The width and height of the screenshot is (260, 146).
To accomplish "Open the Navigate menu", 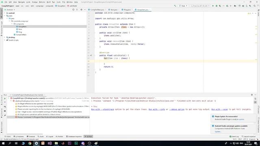I will 22,2.
